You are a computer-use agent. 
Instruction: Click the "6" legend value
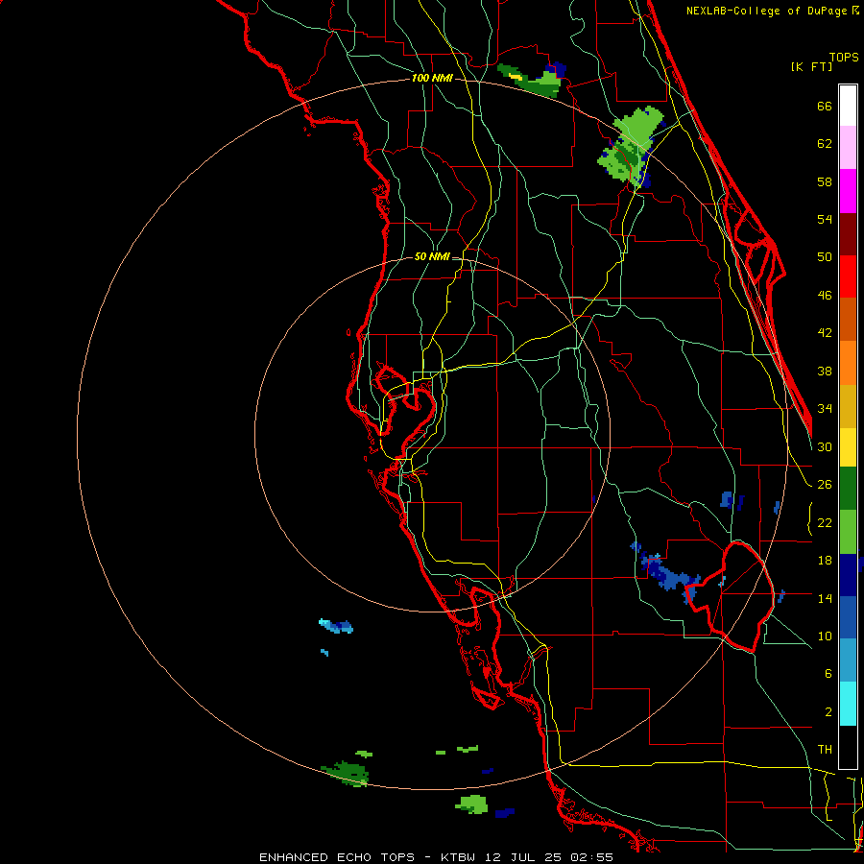[828, 674]
